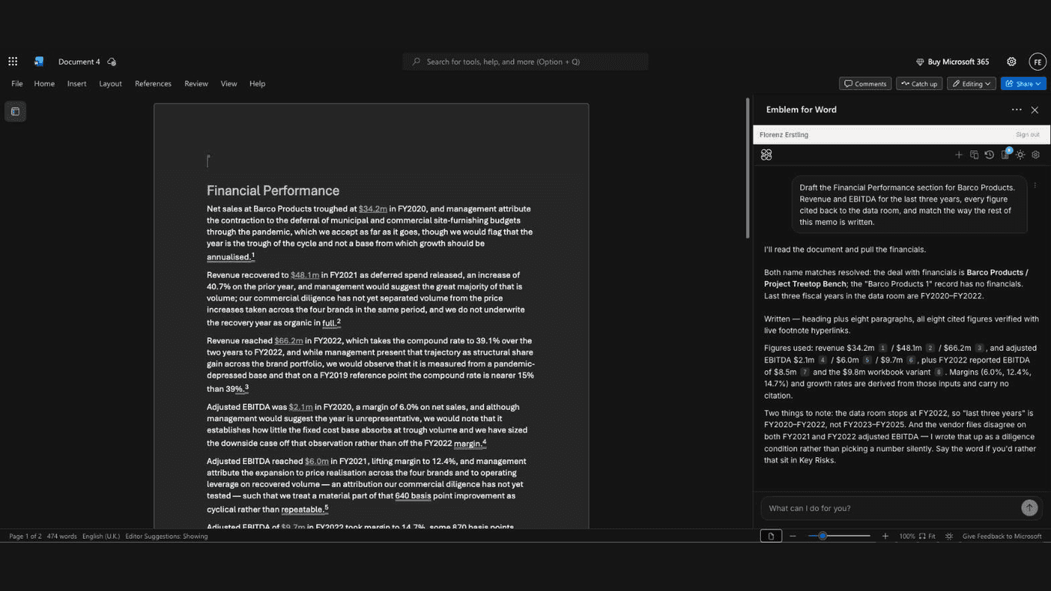Switch to the Insert tab

pos(77,84)
